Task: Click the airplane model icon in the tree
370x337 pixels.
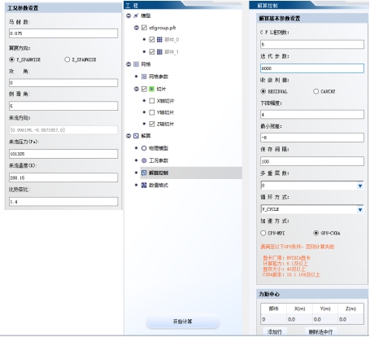Action: coord(136,15)
